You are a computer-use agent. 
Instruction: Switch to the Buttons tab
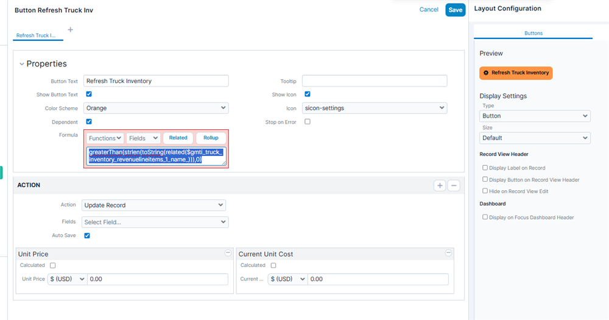pos(533,34)
